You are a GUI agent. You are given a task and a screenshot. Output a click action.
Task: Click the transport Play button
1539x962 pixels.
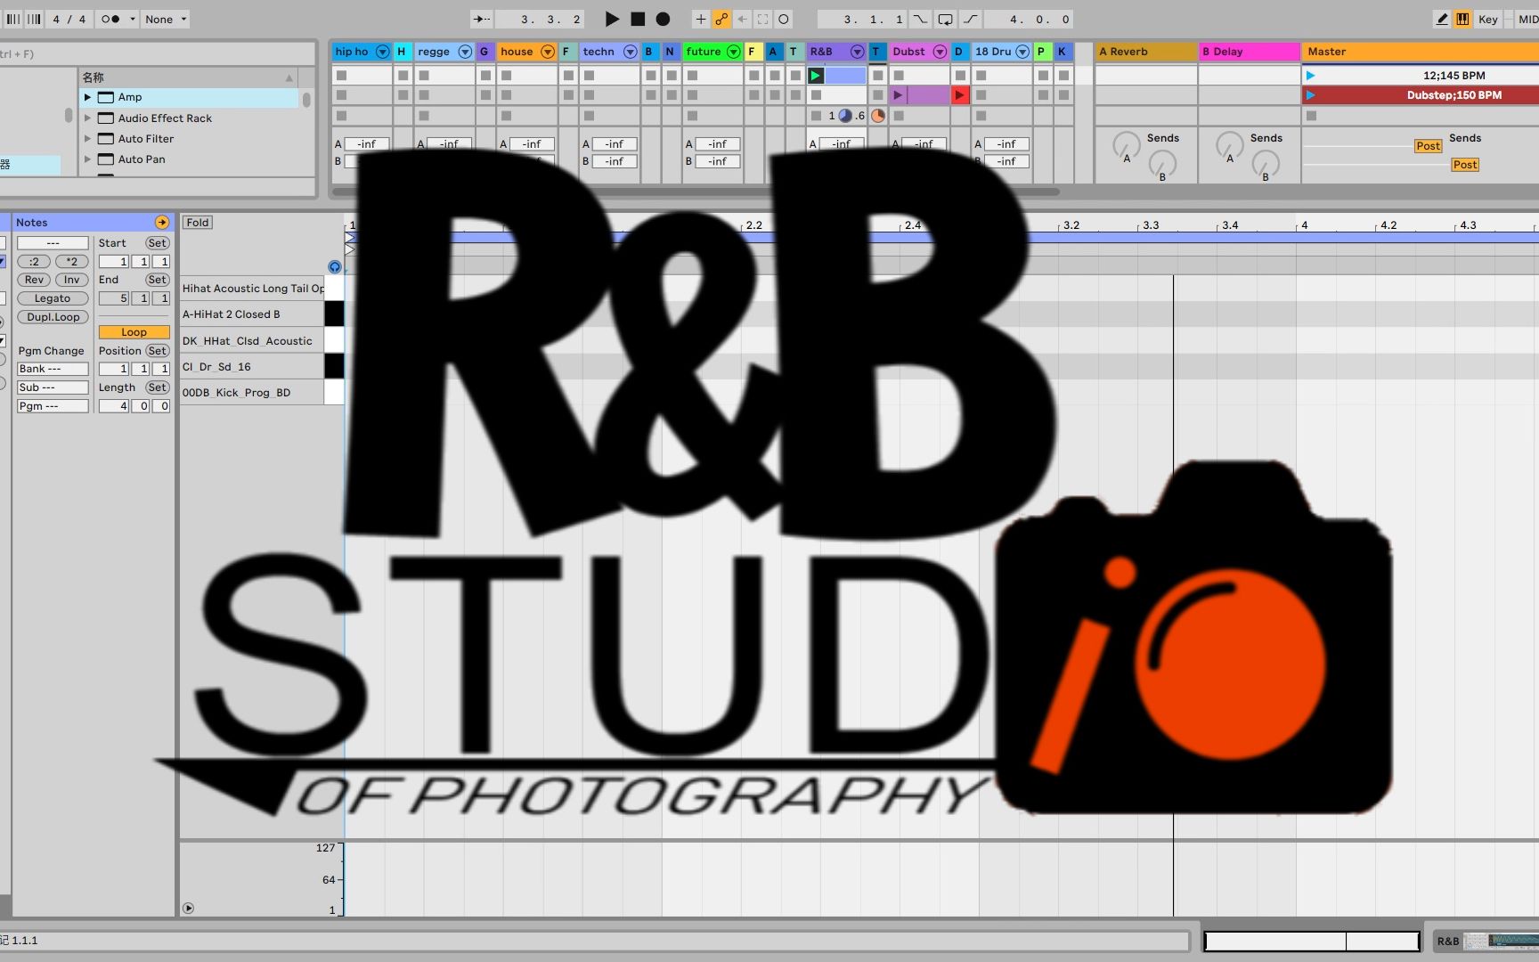[x=612, y=19]
